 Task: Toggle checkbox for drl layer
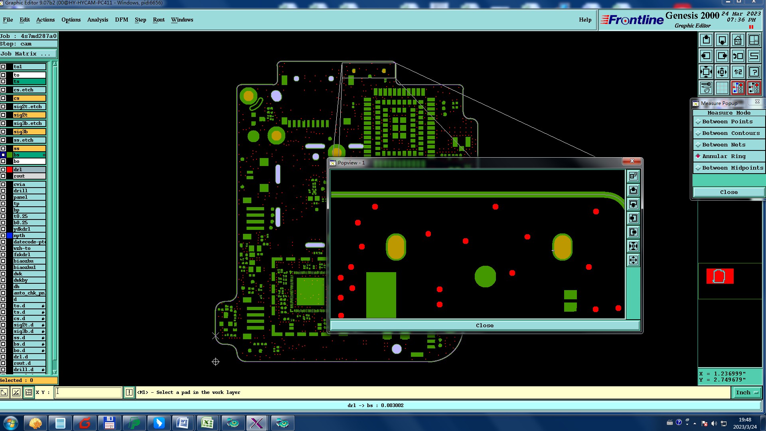(x=3, y=170)
